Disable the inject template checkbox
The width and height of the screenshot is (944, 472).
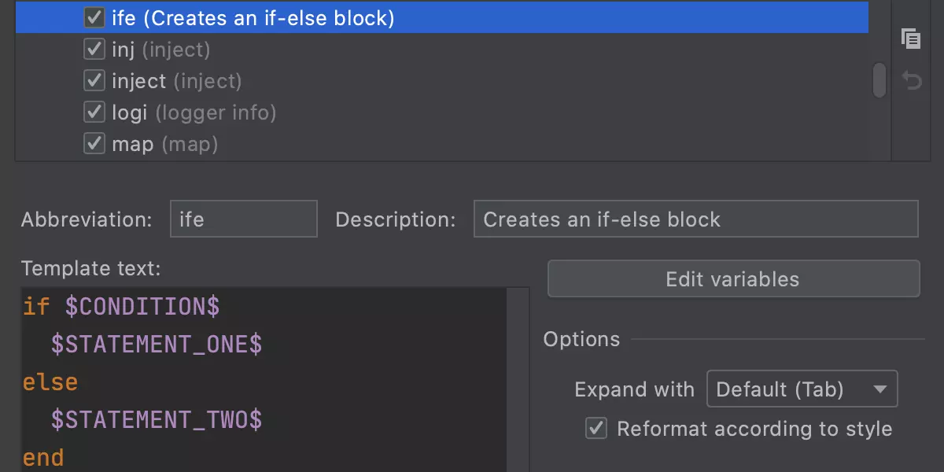(94, 80)
